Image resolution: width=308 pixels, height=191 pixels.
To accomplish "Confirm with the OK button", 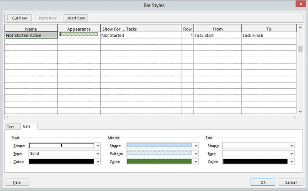I will pyautogui.click(x=263, y=182).
